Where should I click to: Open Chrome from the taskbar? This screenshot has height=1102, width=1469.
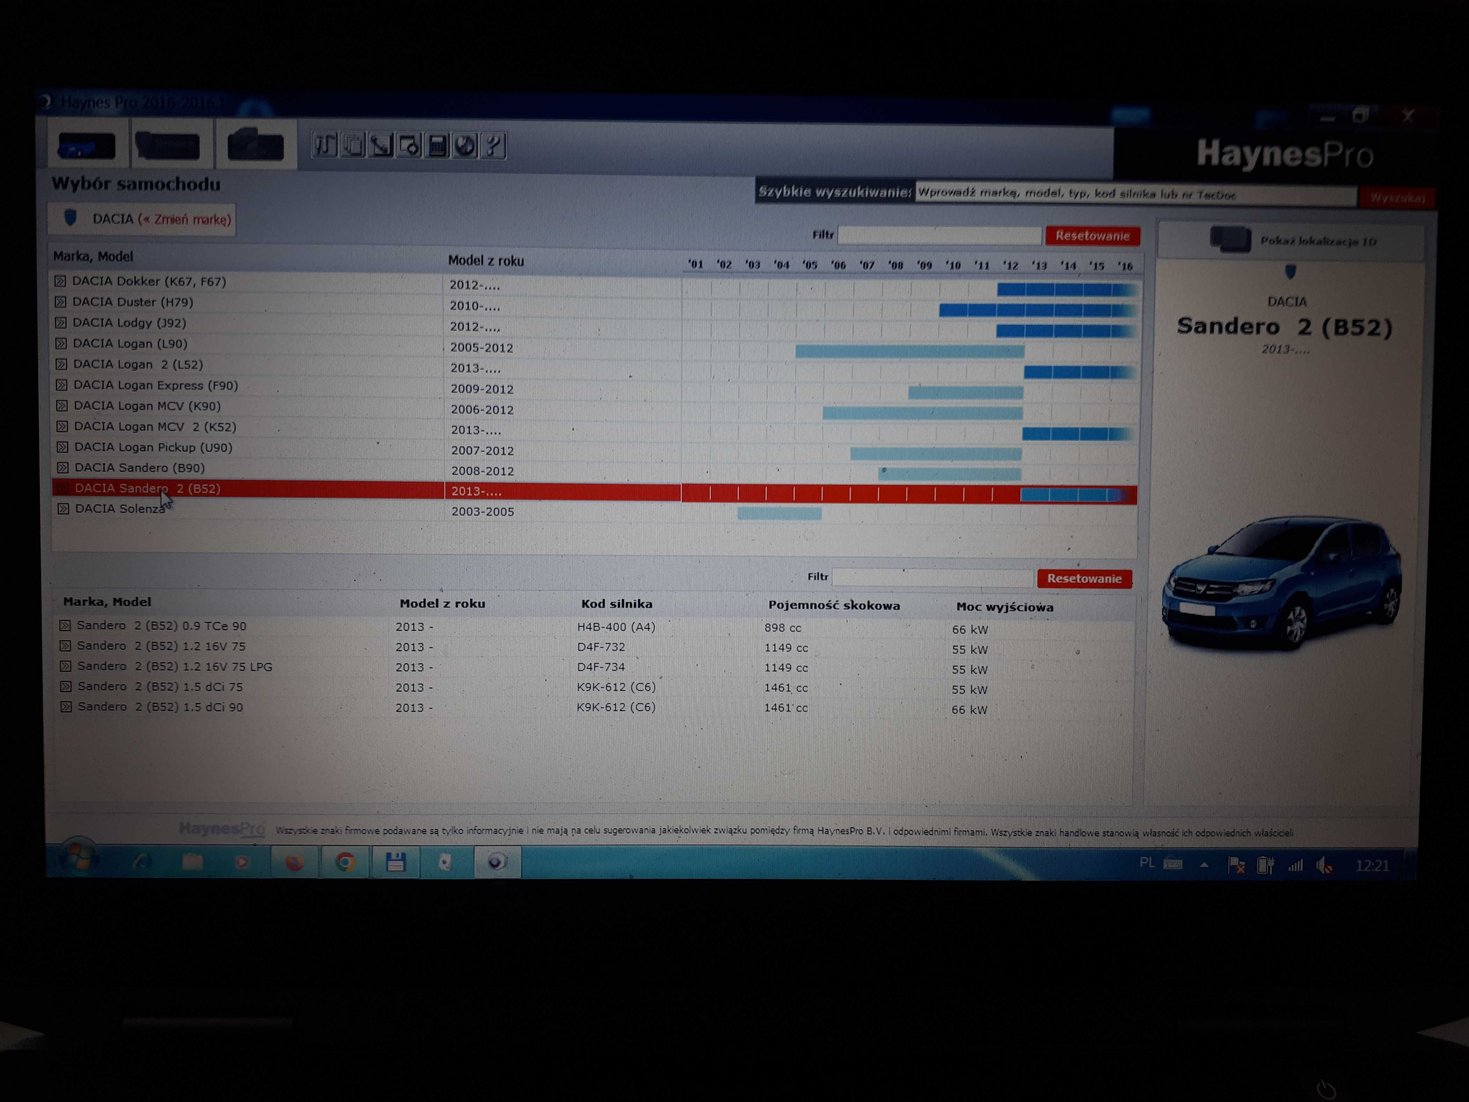pos(345,862)
